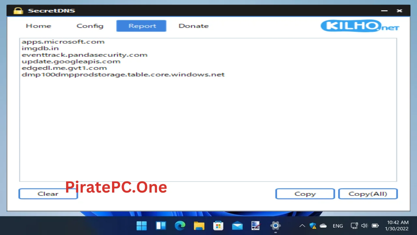This screenshot has height=235, width=417.
Task: Select the update.googleapis.com entry
Action: (71, 61)
